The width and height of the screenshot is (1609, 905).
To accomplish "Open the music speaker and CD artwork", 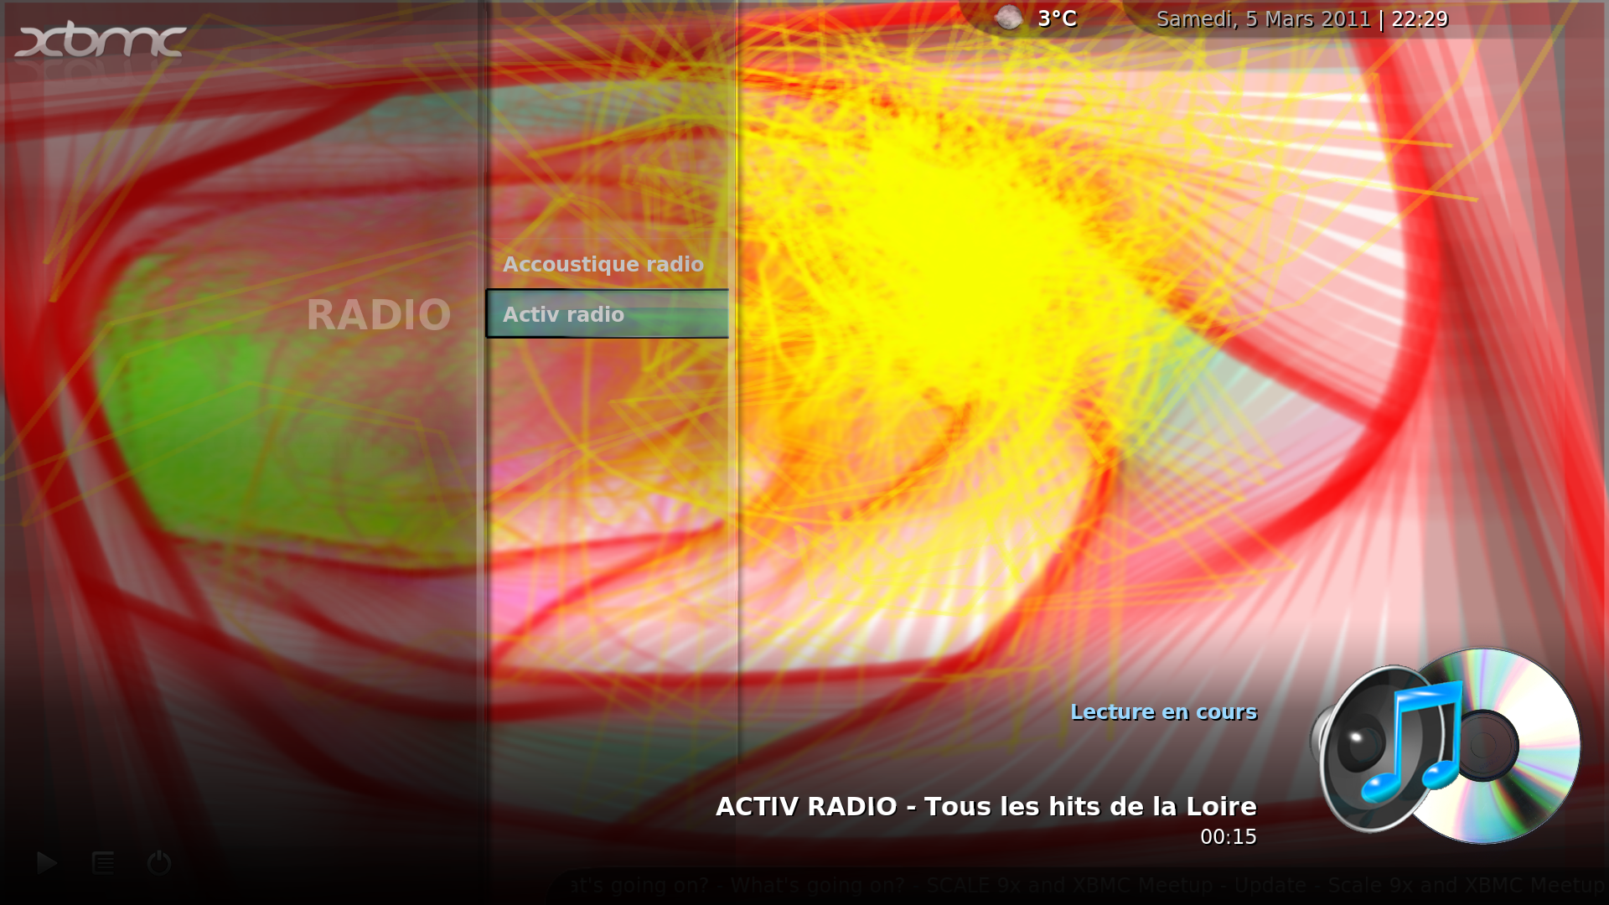I will coord(1446,746).
